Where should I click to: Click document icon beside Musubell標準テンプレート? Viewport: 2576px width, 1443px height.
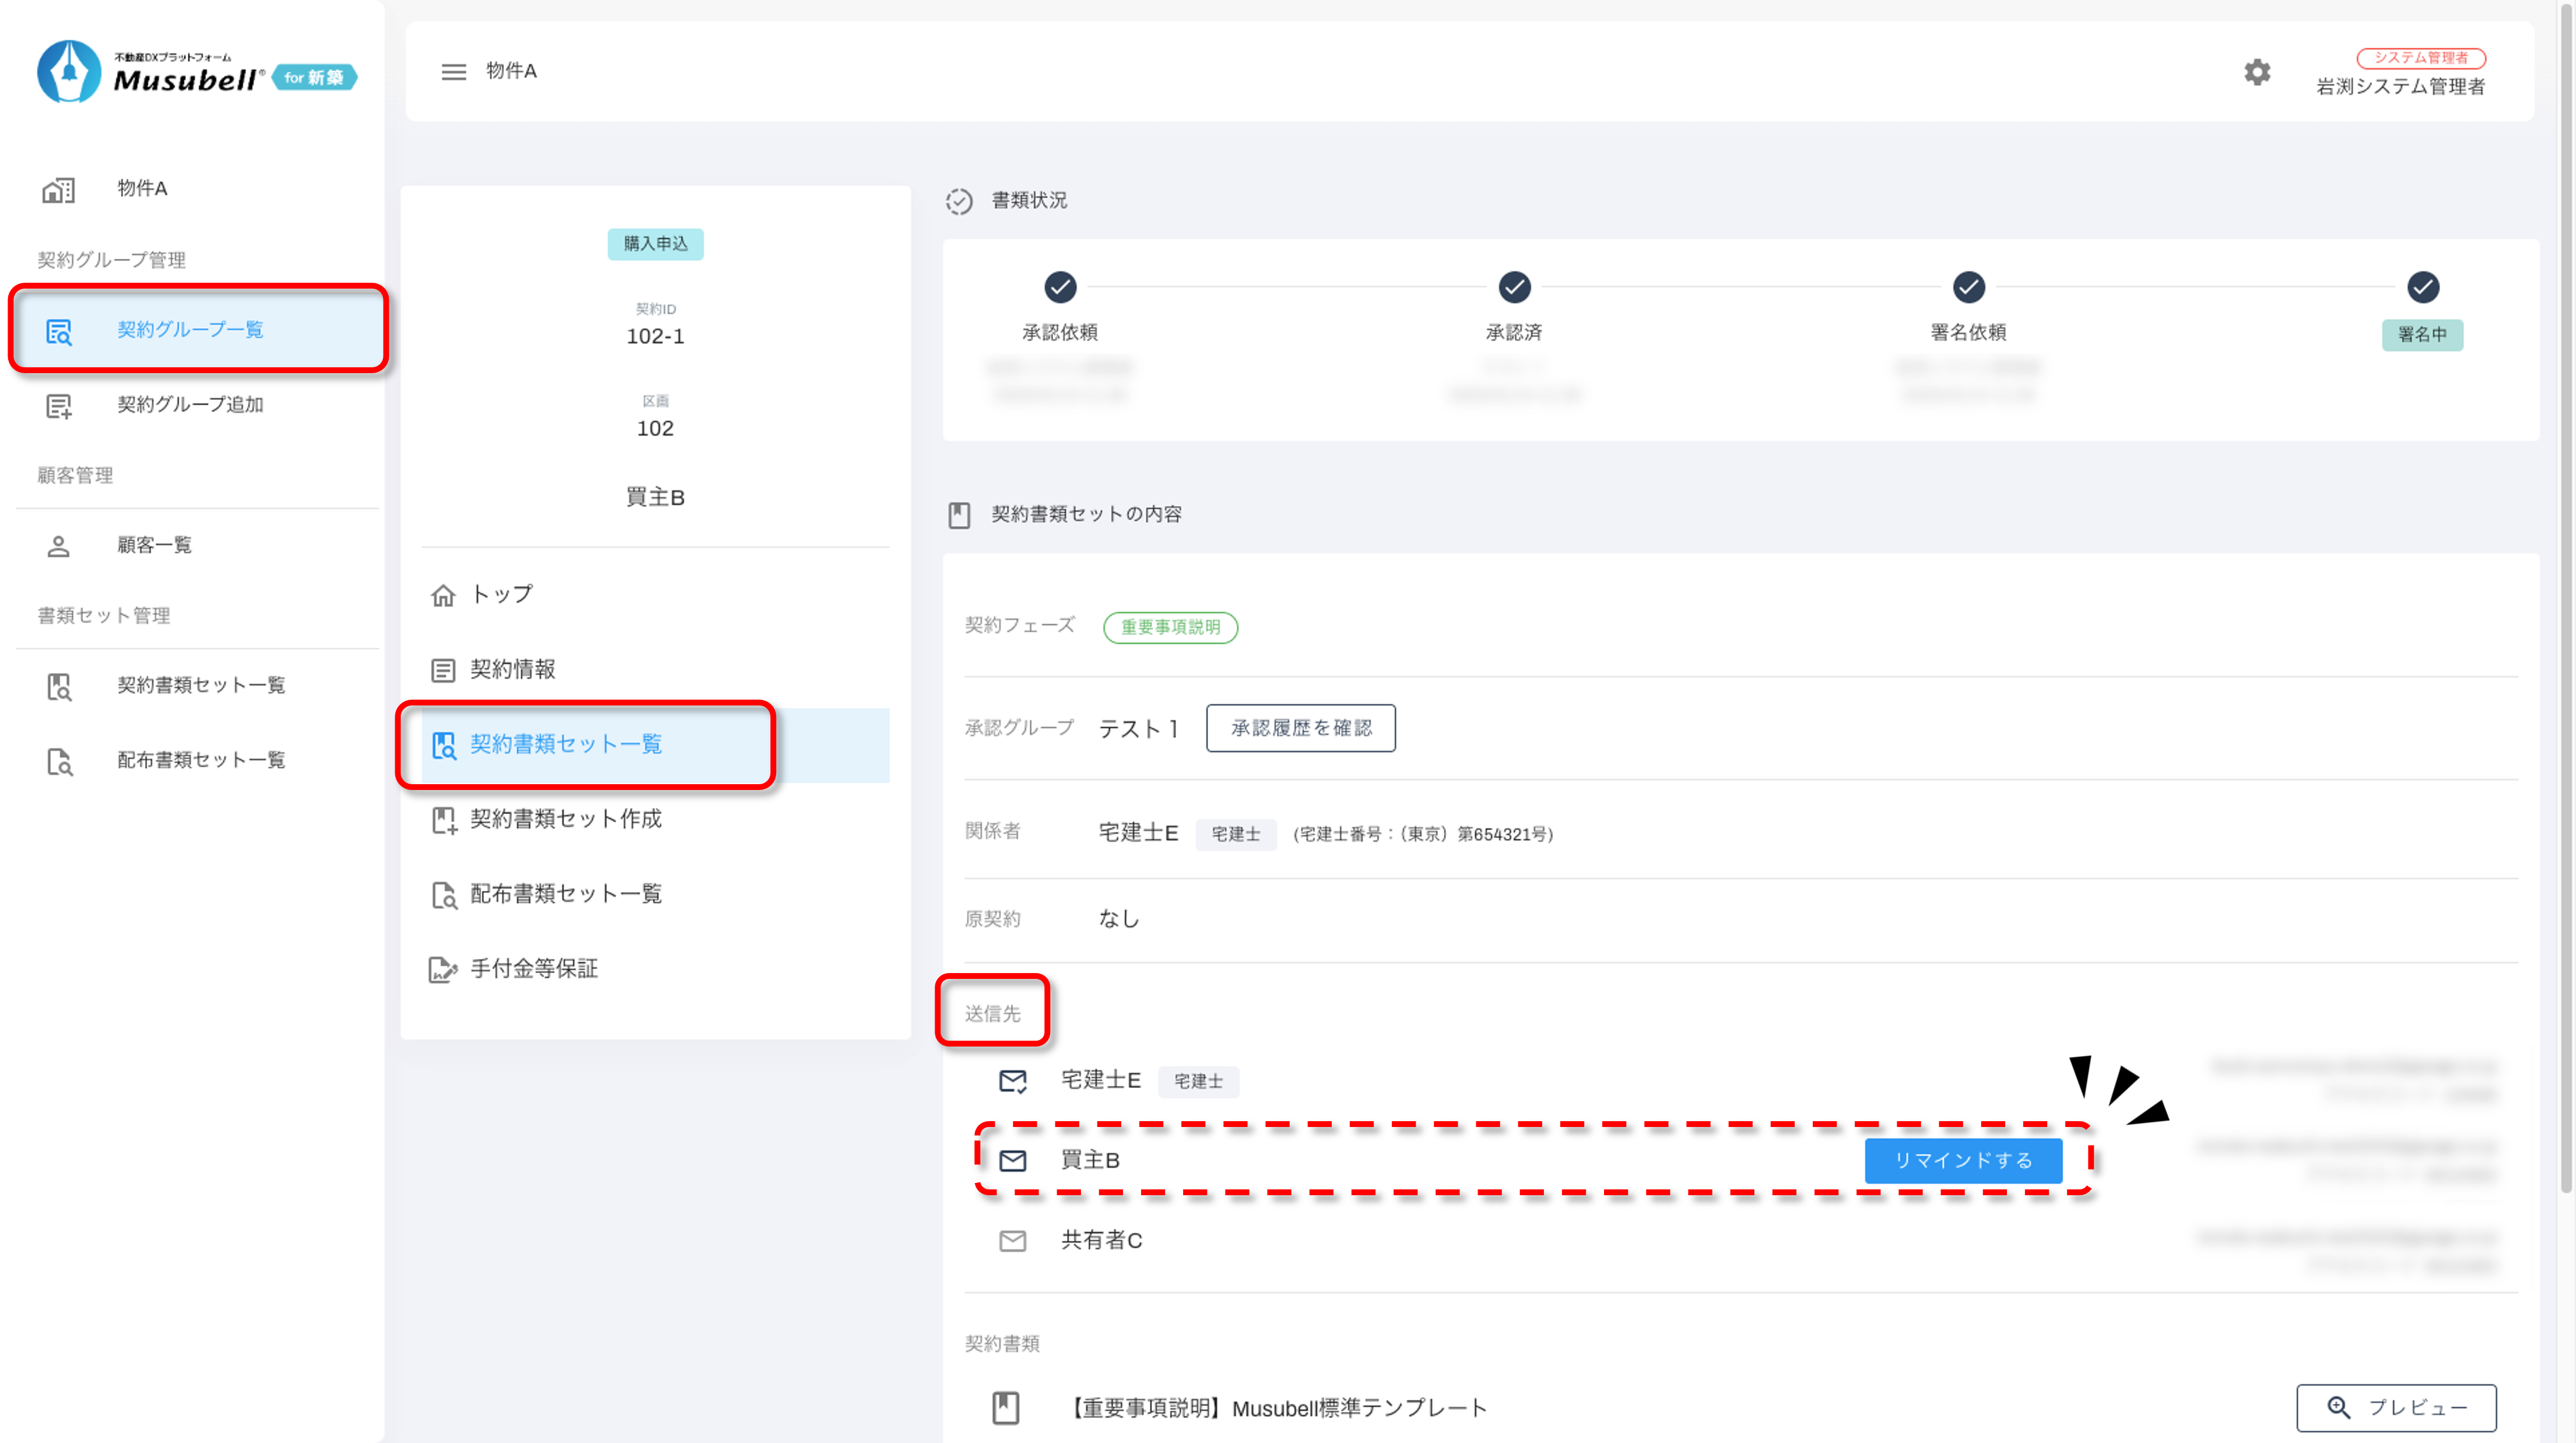click(x=1005, y=1407)
